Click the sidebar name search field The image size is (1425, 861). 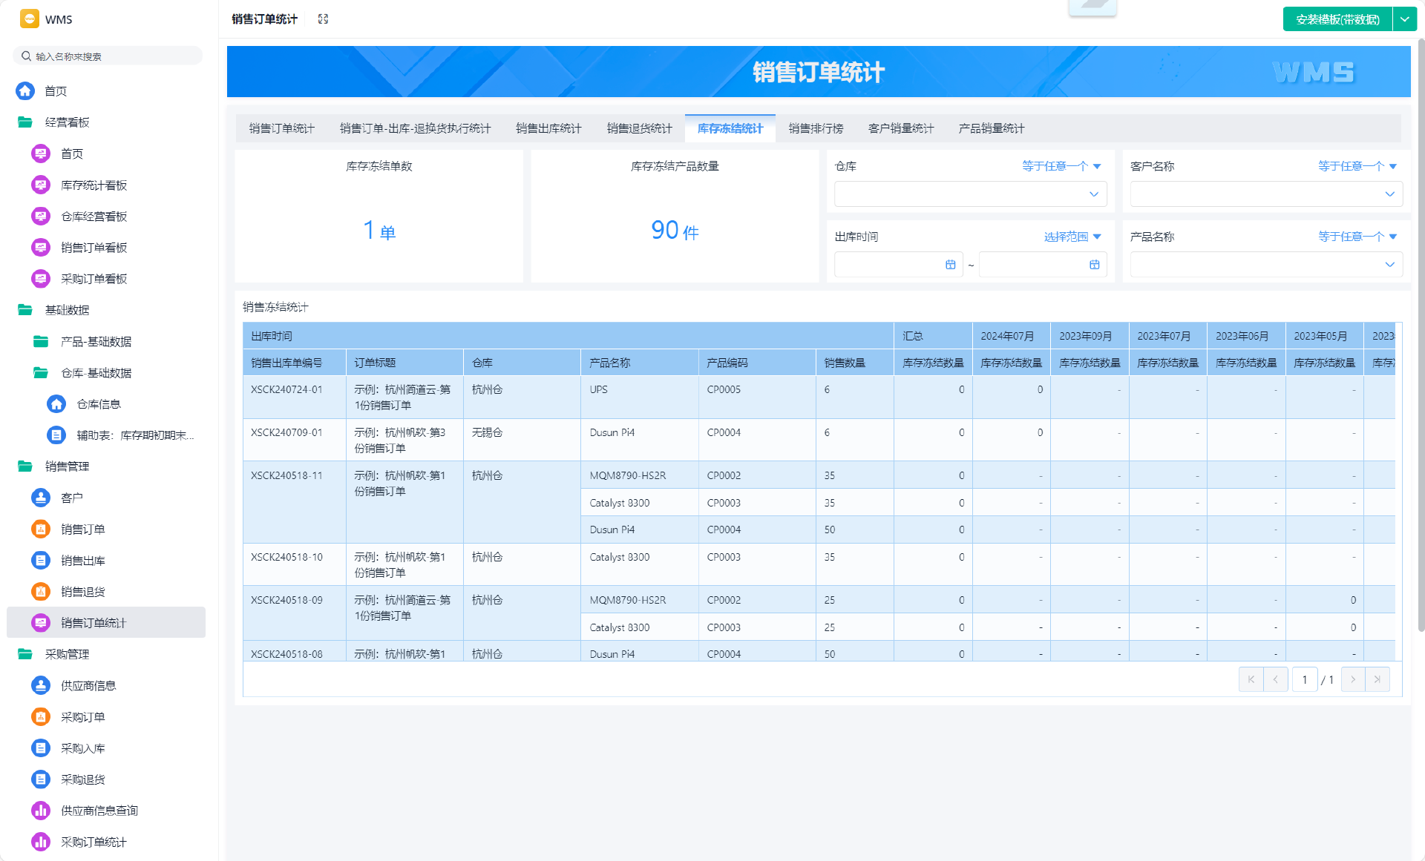[x=111, y=56]
